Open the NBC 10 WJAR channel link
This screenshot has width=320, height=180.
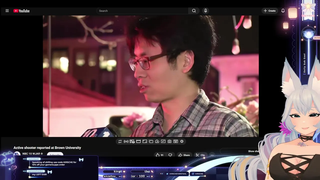(x=31, y=154)
